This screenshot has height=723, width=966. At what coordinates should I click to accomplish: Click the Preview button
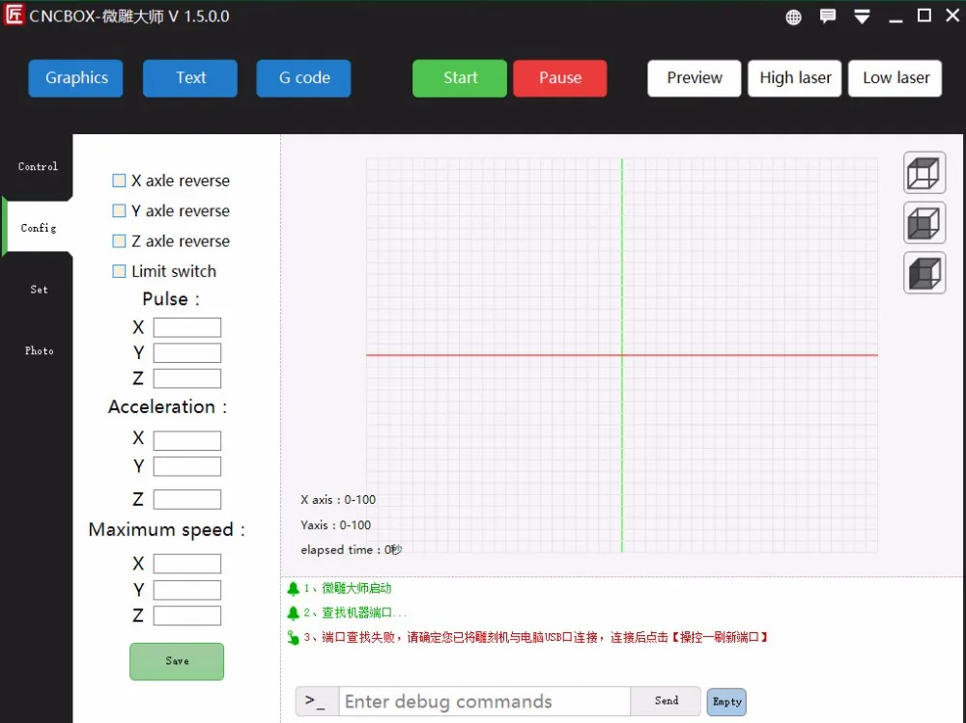[x=695, y=78]
